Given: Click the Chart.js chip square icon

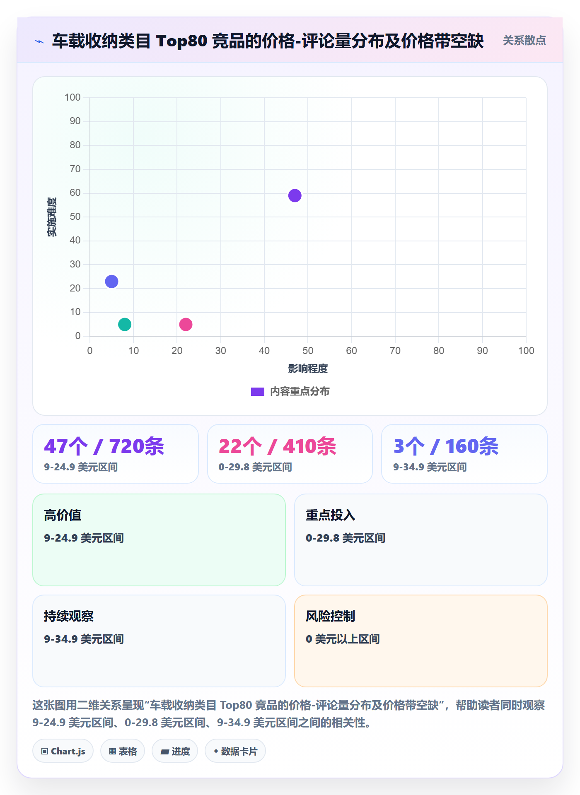Looking at the screenshot, I should click(45, 751).
